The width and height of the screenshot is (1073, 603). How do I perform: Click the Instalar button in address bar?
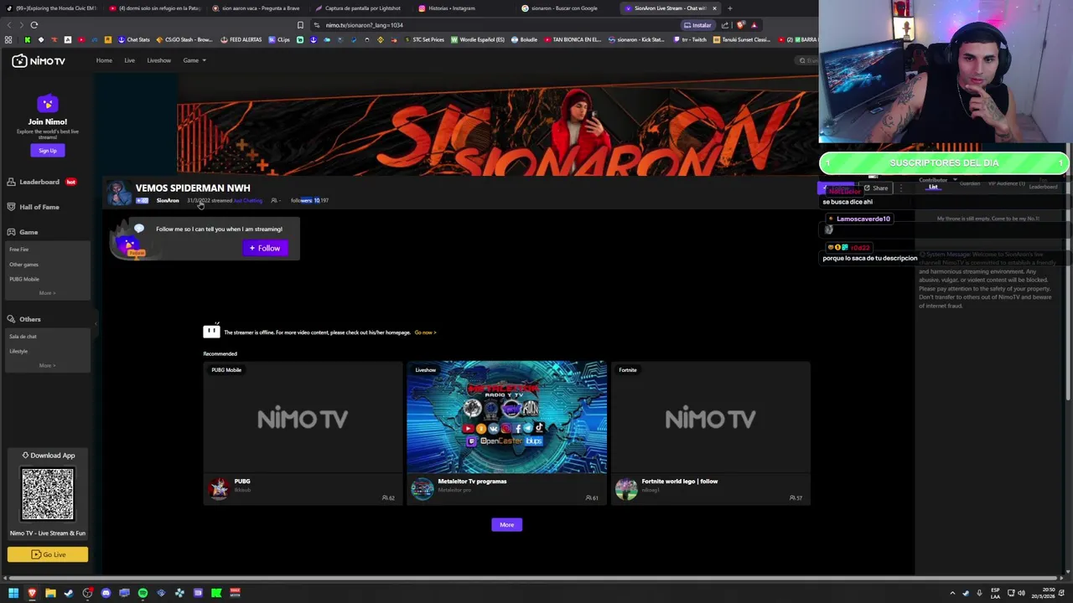pyautogui.click(x=697, y=25)
